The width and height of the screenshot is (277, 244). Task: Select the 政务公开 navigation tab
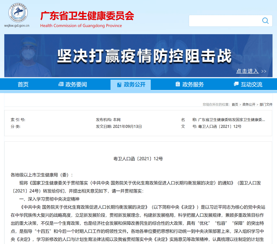(x=131, y=85)
